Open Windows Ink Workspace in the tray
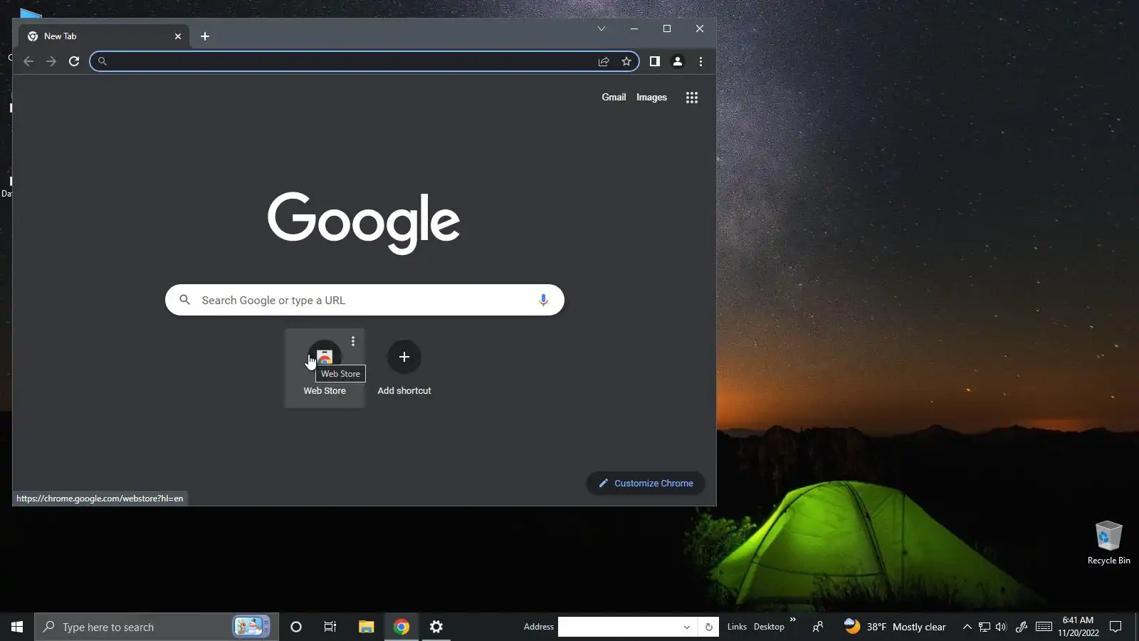Image resolution: width=1139 pixels, height=641 pixels. [x=1022, y=627]
